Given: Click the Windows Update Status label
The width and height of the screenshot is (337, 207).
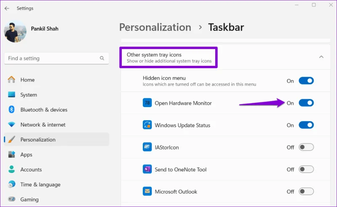Looking at the screenshot, I should tap(182, 125).
